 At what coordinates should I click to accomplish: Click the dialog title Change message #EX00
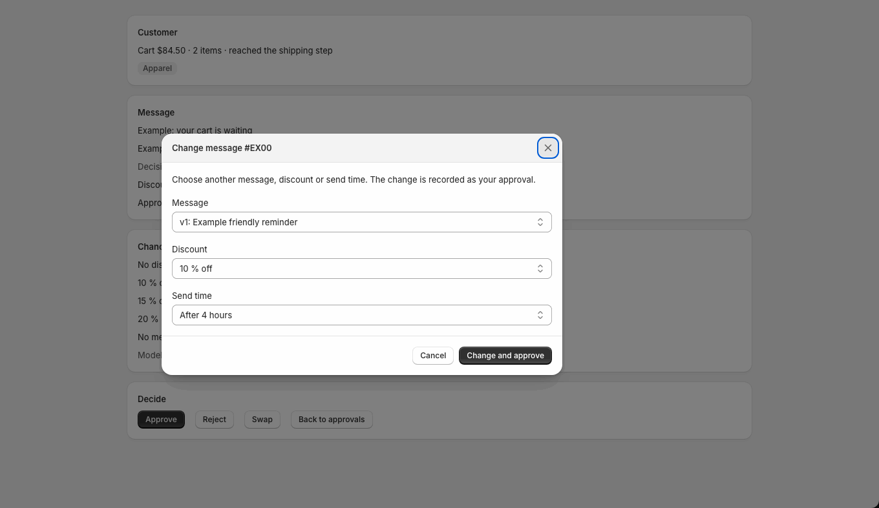pos(222,148)
